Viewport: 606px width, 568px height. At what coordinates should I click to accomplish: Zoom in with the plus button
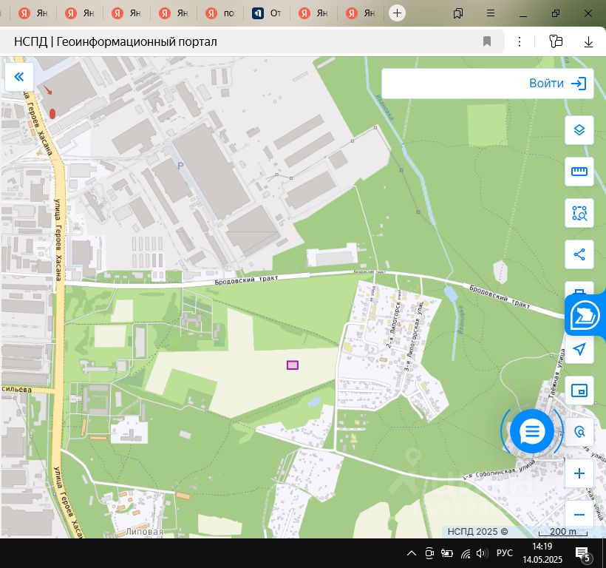579,473
